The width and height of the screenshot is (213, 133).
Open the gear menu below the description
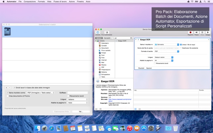97,109
